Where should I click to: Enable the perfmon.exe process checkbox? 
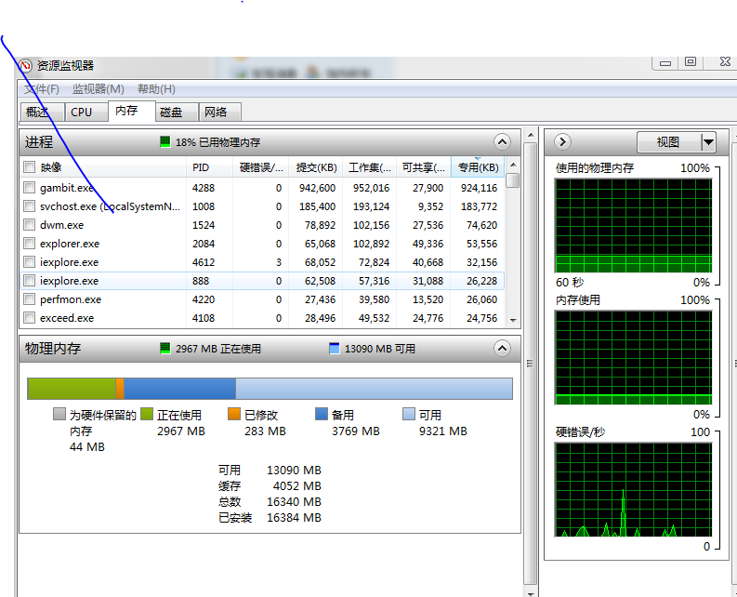click(x=30, y=299)
